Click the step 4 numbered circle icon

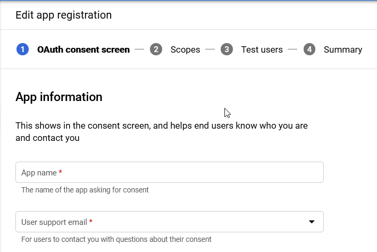[309, 49]
